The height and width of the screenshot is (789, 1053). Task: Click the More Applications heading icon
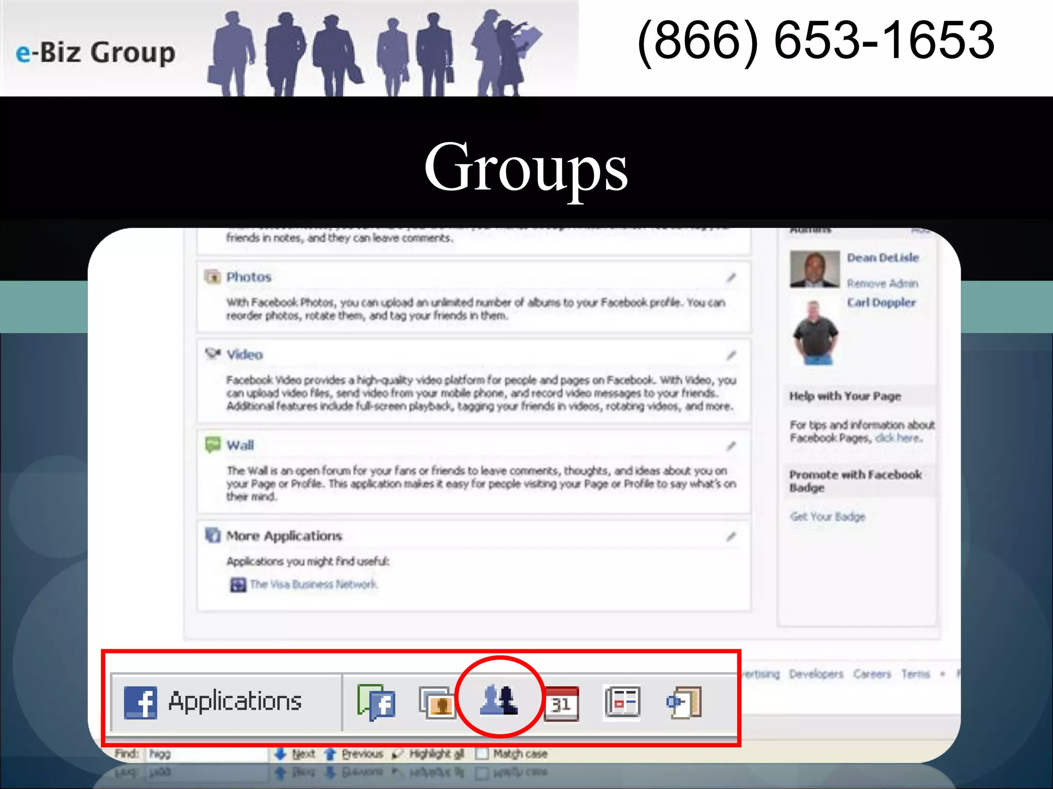[x=212, y=535]
